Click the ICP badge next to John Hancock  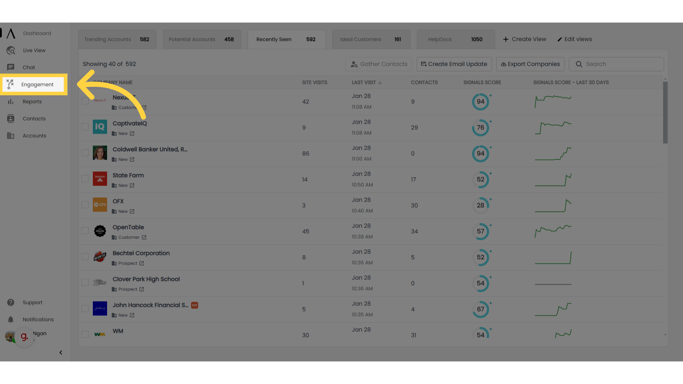click(x=195, y=305)
